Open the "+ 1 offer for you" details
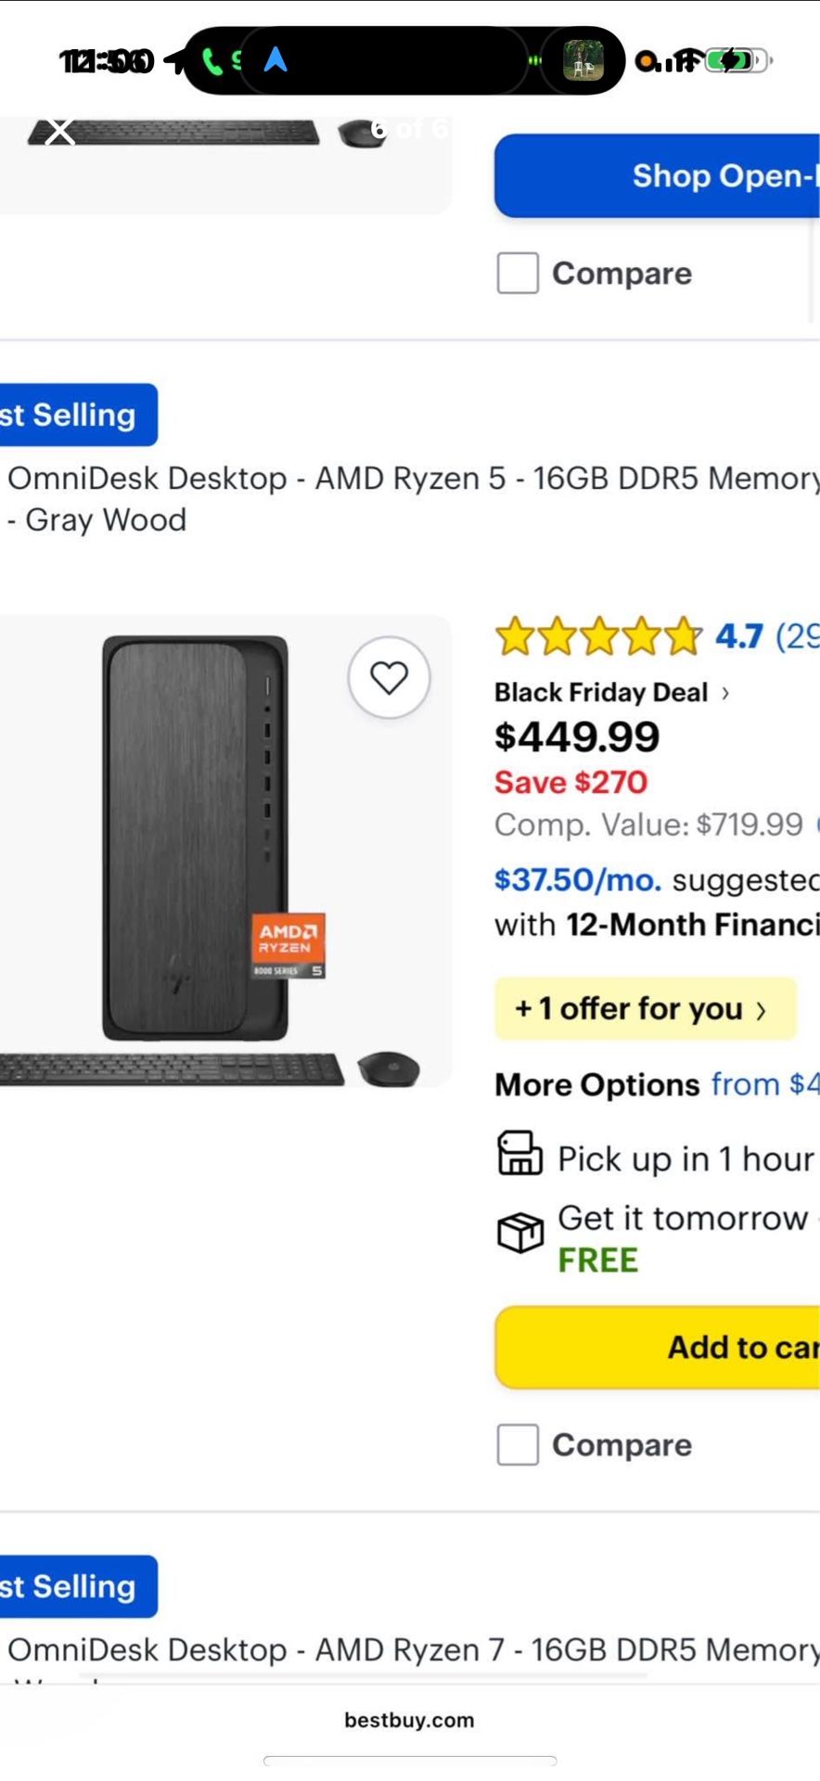Viewport: 820px width, 1781px height. point(645,1008)
